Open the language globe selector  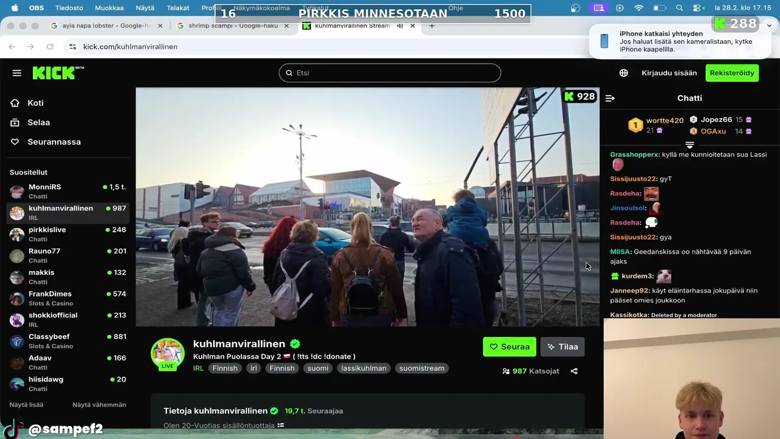[x=623, y=73]
